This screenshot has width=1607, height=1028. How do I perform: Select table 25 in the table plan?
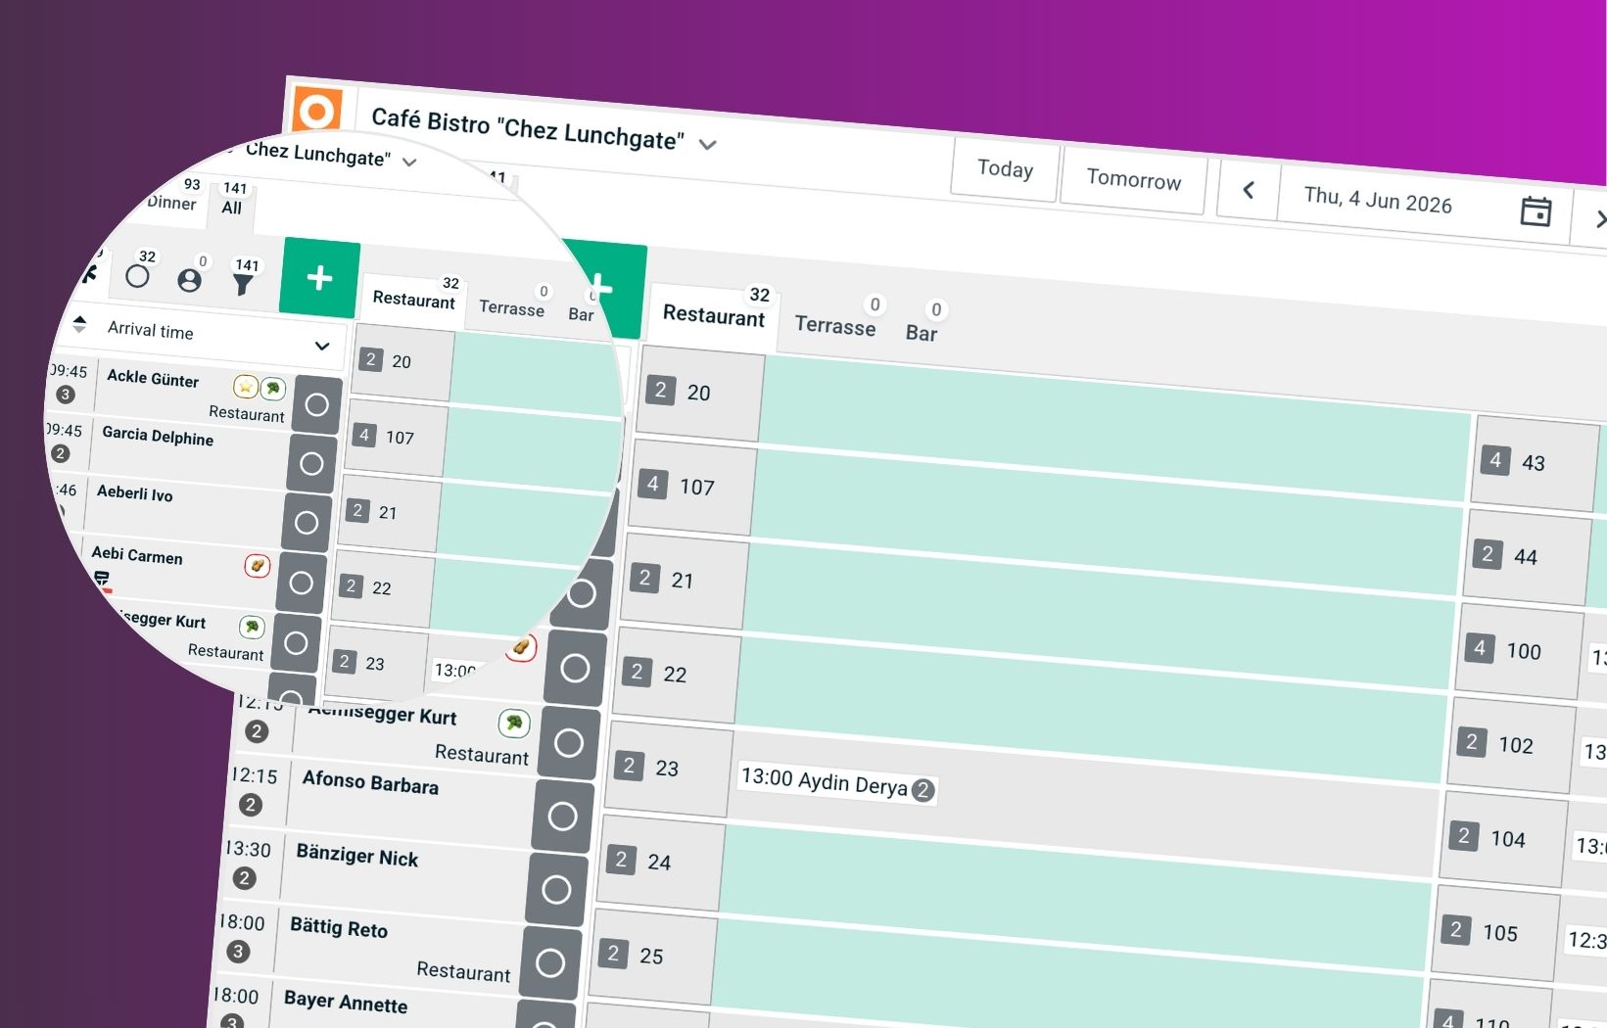(x=652, y=956)
